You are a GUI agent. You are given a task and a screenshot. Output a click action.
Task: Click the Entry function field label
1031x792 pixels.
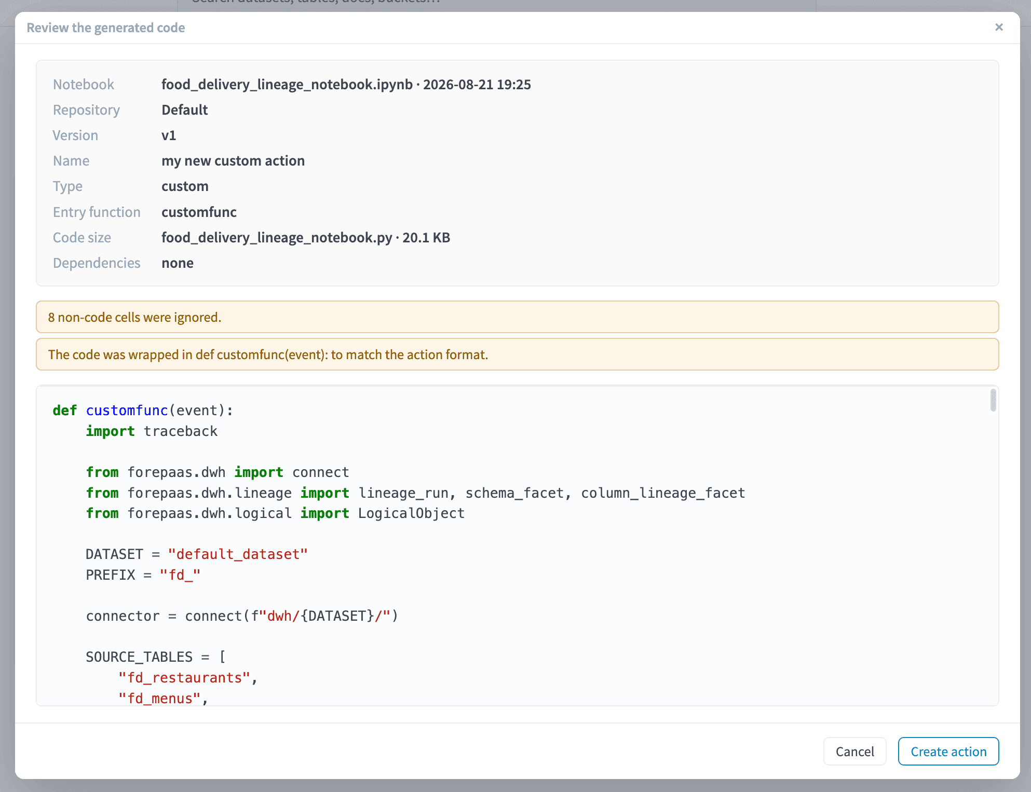click(x=97, y=212)
